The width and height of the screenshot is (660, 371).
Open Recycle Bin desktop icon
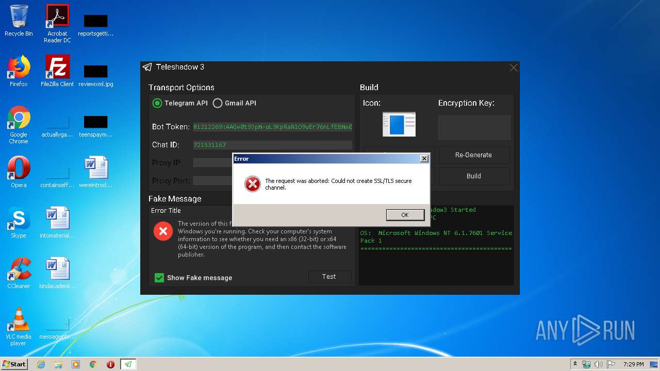[19, 21]
